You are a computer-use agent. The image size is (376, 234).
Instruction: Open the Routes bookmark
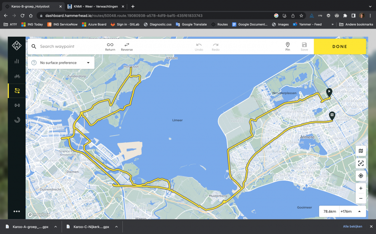[220, 24]
